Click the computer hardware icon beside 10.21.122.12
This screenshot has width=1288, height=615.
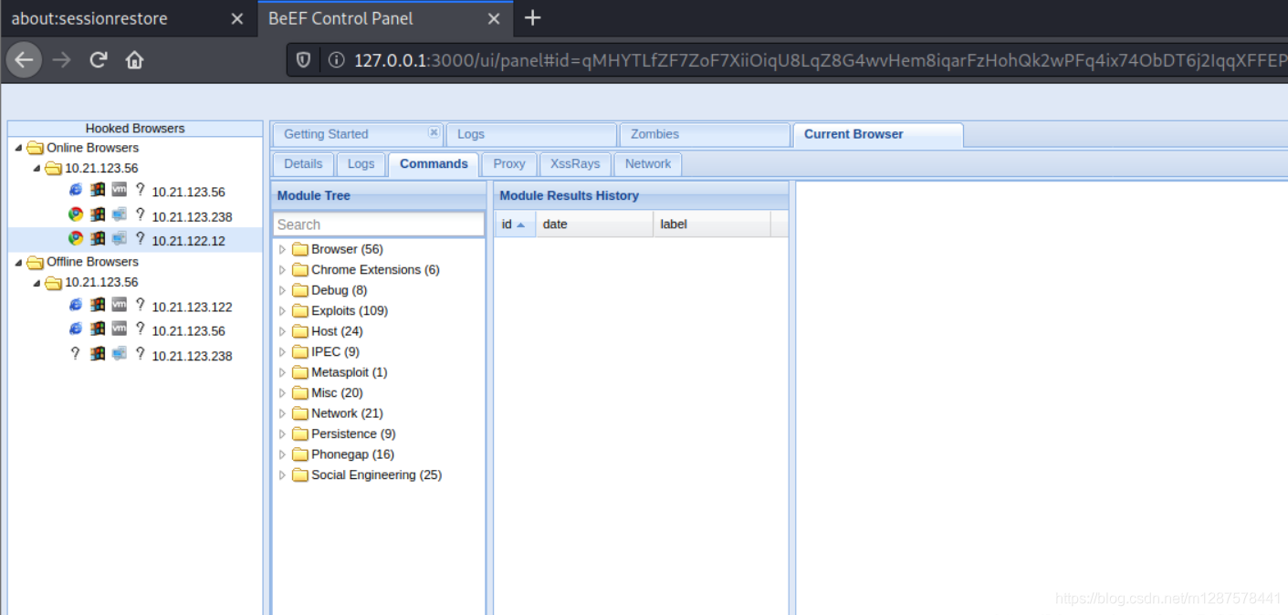(120, 238)
